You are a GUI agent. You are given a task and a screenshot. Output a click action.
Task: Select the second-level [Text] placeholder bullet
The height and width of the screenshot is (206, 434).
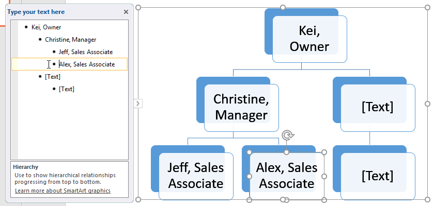click(53, 77)
